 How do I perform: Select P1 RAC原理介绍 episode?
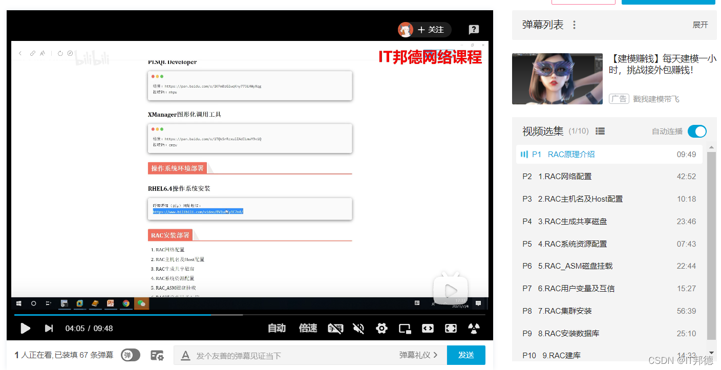coord(609,154)
